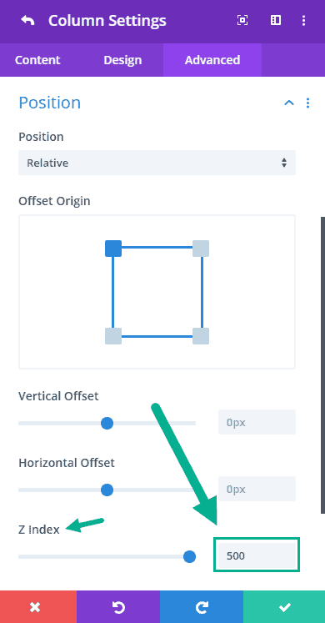Click the Z Index slider handle

point(190,556)
